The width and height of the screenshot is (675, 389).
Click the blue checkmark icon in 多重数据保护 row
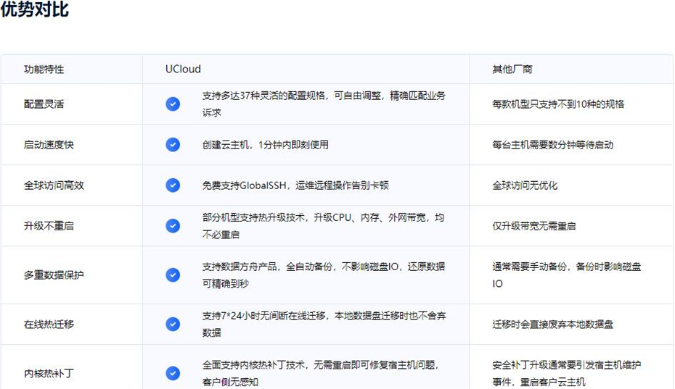173,275
